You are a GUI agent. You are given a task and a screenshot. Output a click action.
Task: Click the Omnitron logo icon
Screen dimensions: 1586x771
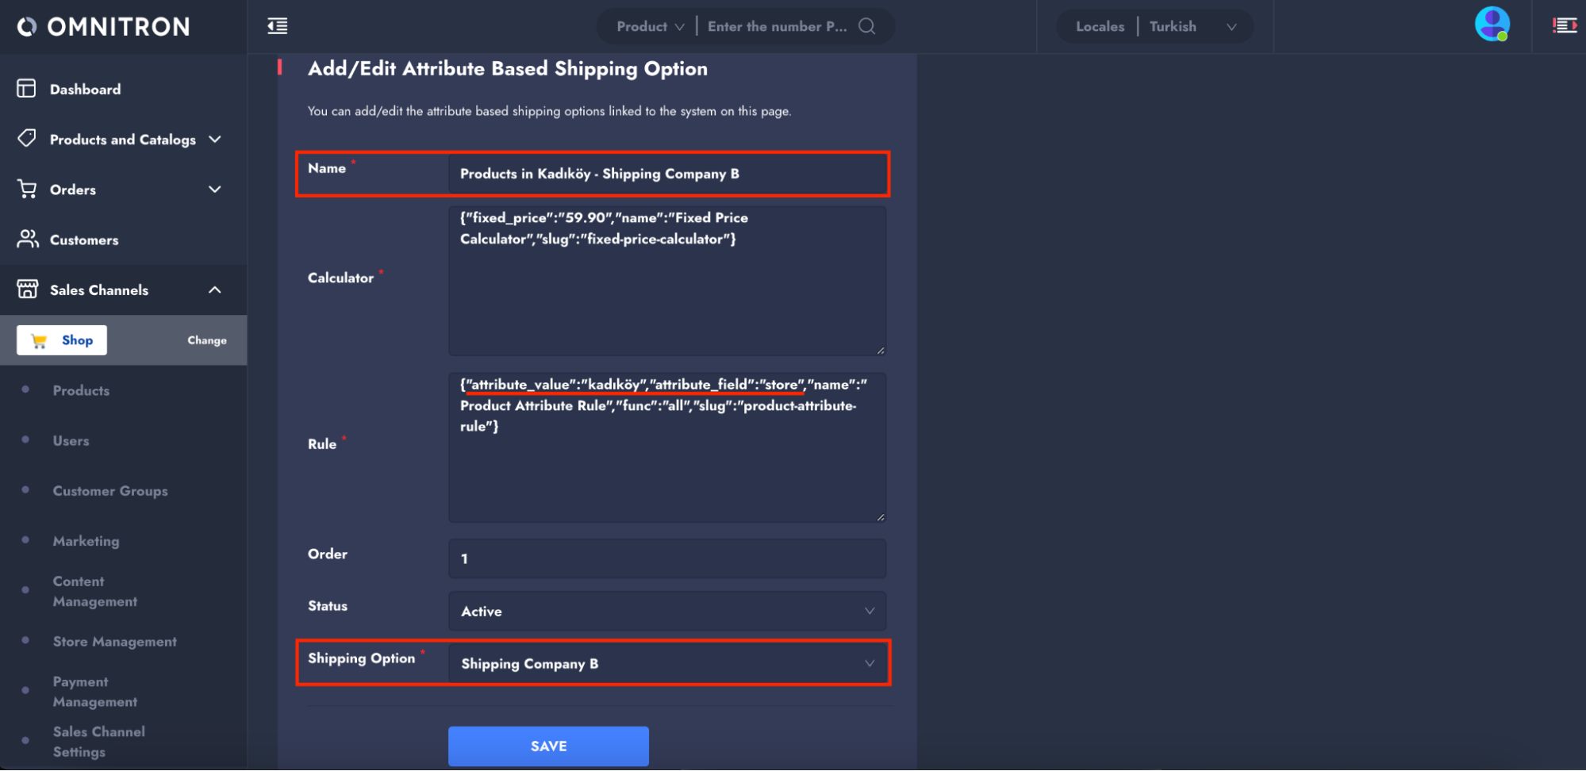coord(27,27)
